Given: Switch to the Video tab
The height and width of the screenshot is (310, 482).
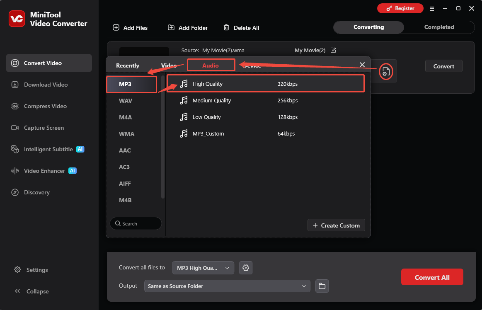Looking at the screenshot, I should click(169, 65).
